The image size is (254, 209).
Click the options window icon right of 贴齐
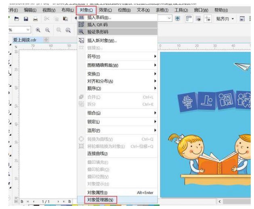point(242,19)
